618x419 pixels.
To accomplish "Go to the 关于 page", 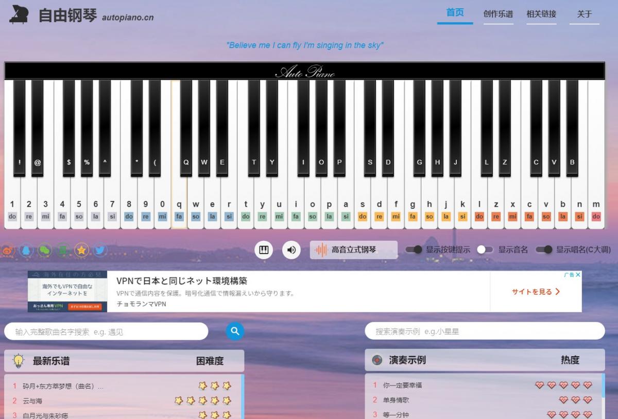I will click(x=585, y=14).
